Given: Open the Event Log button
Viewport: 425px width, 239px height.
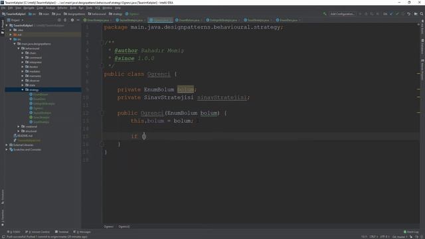Looking at the screenshot, I should click(411, 232).
